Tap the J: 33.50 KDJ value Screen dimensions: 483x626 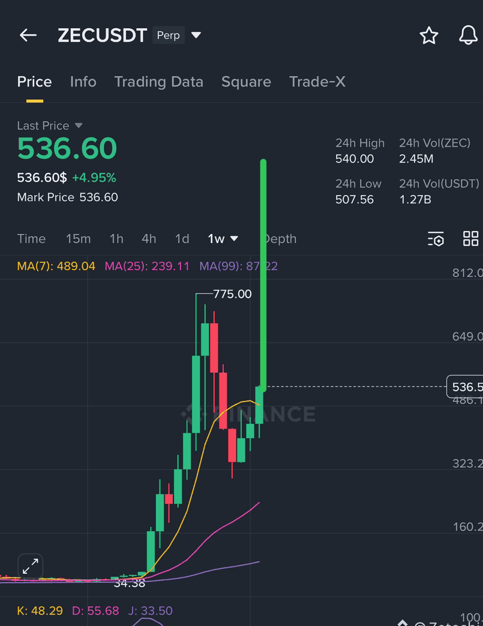click(x=151, y=610)
